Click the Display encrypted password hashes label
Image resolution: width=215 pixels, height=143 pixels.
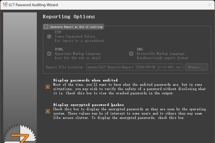88,105
